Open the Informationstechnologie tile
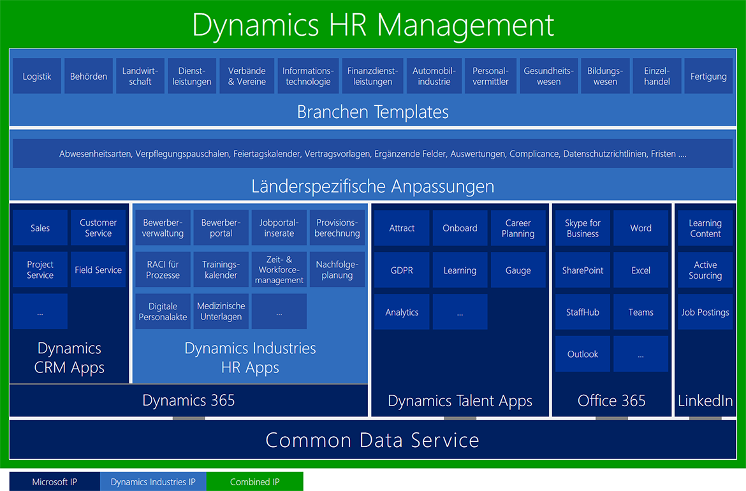The image size is (746, 491). click(x=308, y=77)
